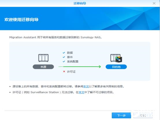160x120 pixels.
Task: Click the blue checkmark next to 系统配置
Action: (x=64, y=61)
